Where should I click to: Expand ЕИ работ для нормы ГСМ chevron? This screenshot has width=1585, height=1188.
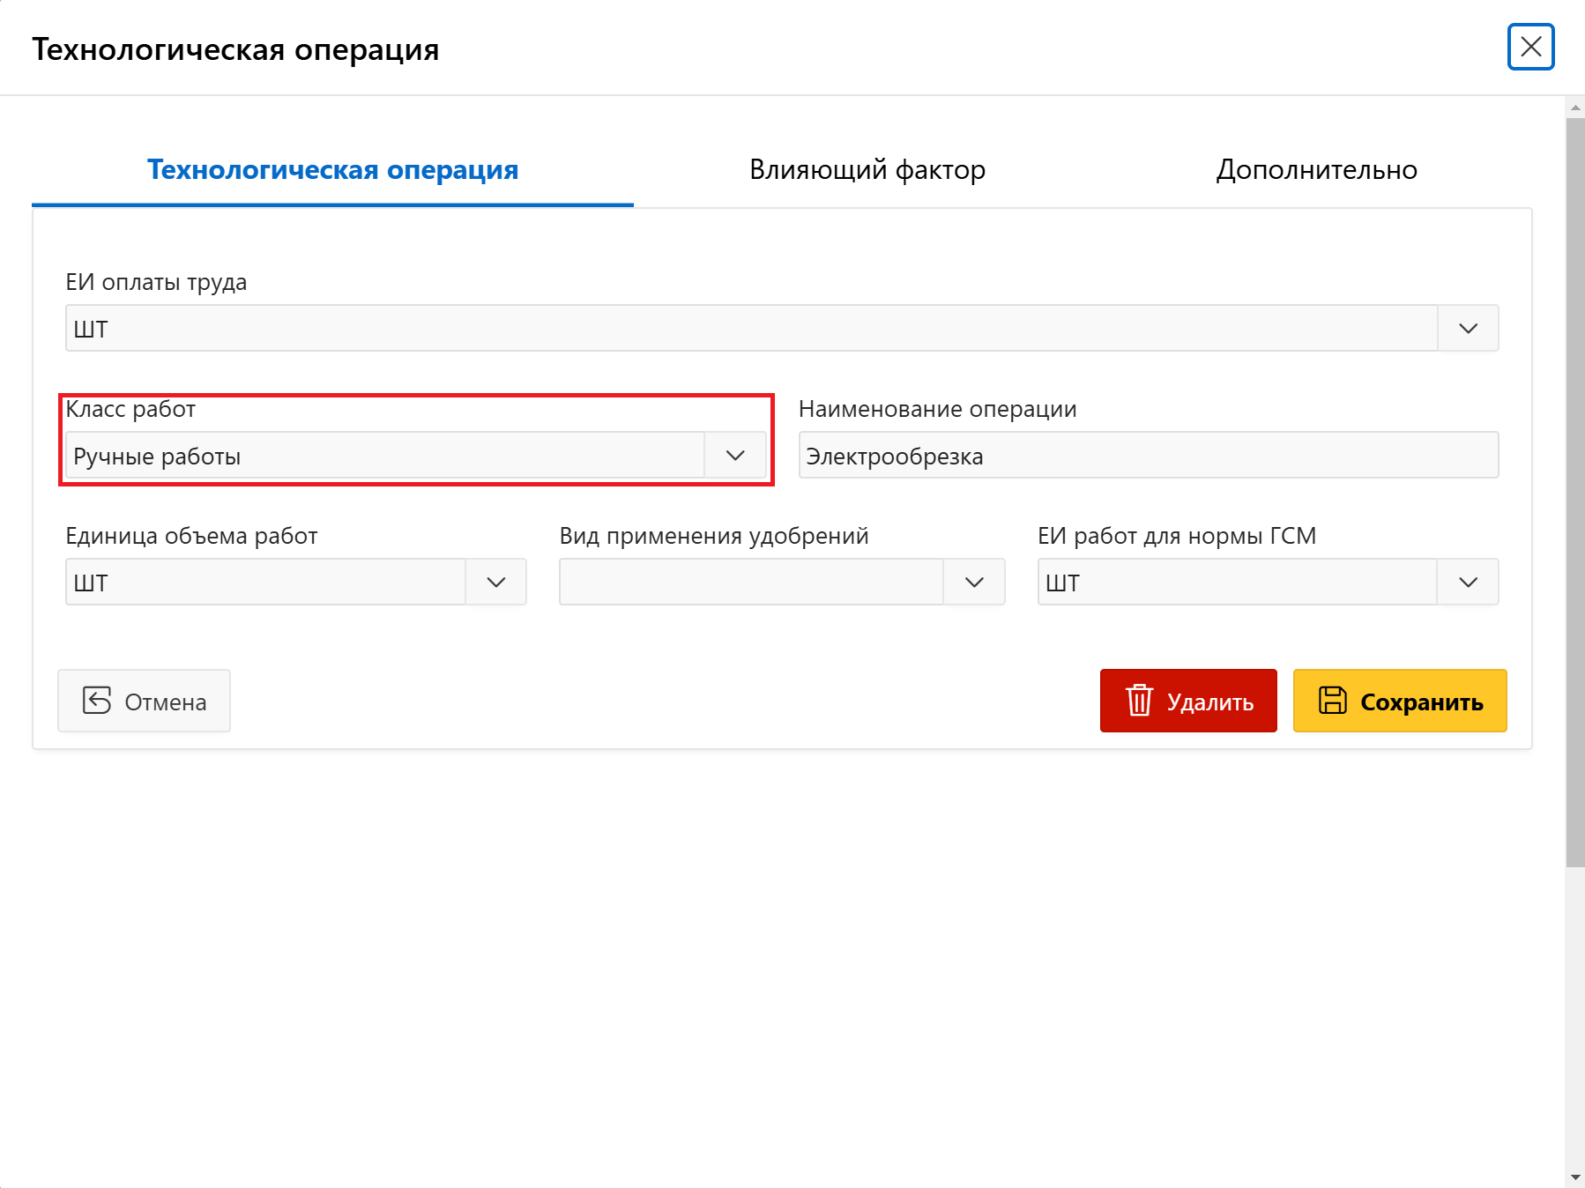pos(1468,583)
